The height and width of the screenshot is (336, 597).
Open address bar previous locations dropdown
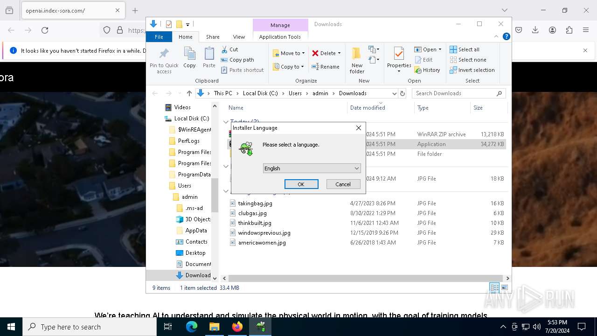394,93
